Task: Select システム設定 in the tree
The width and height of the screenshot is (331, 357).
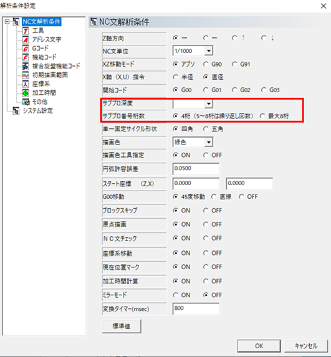Action: pyautogui.click(x=38, y=111)
